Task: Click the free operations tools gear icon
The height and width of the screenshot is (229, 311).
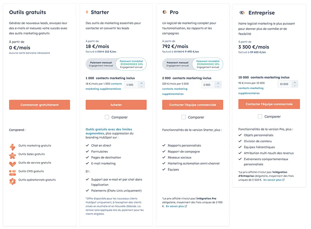Action: pyautogui.click(x=12, y=180)
